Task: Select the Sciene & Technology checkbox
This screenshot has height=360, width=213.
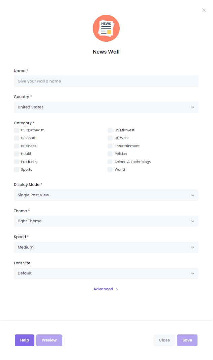Action: [110, 162]
